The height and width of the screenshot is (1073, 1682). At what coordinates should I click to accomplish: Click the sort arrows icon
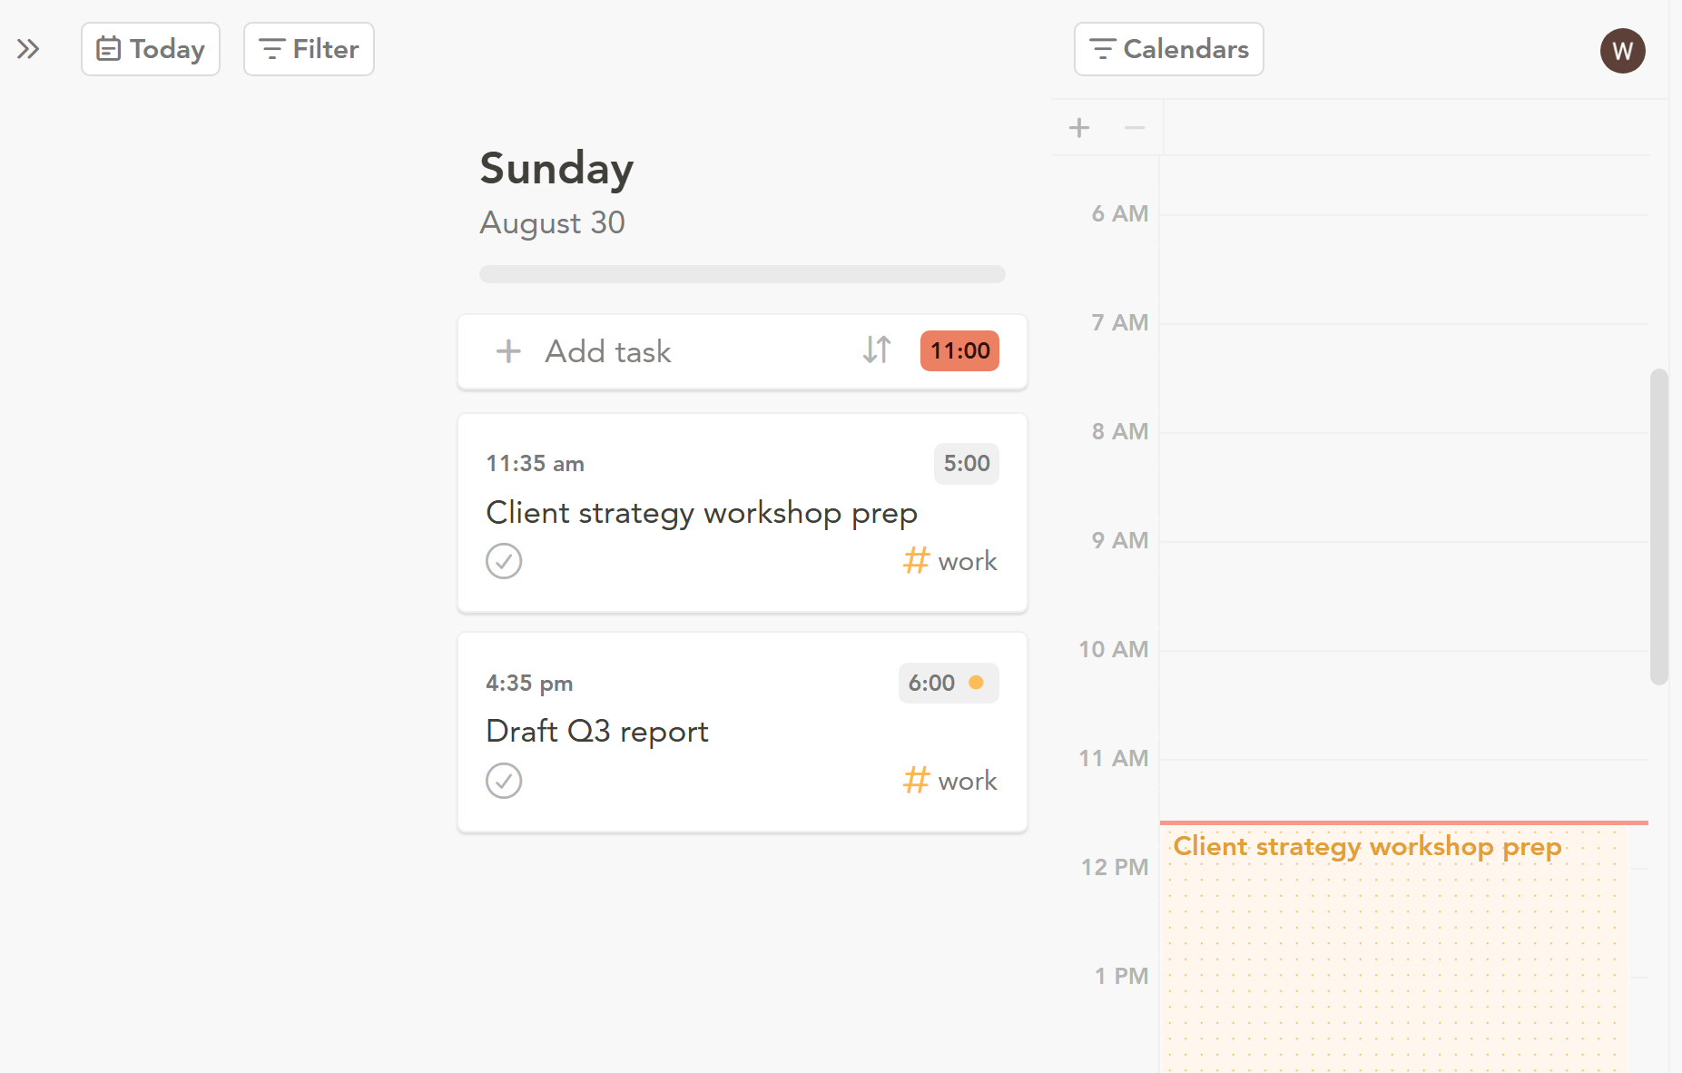877,350
